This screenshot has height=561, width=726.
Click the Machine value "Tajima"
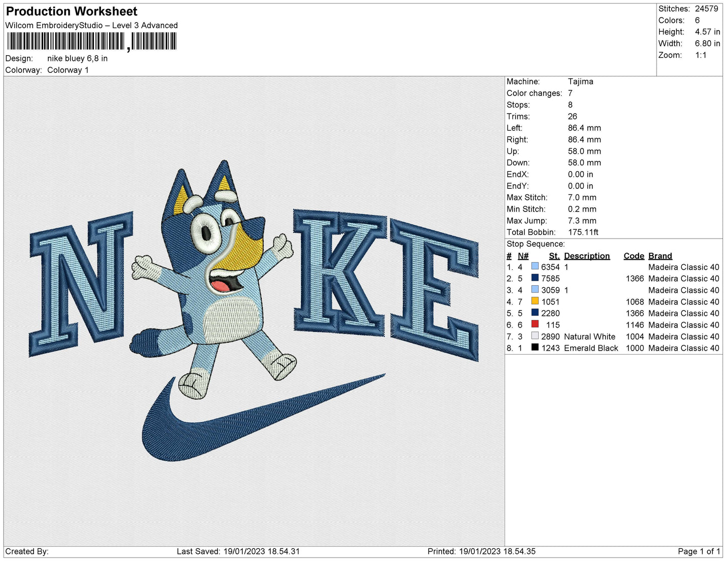581,81
